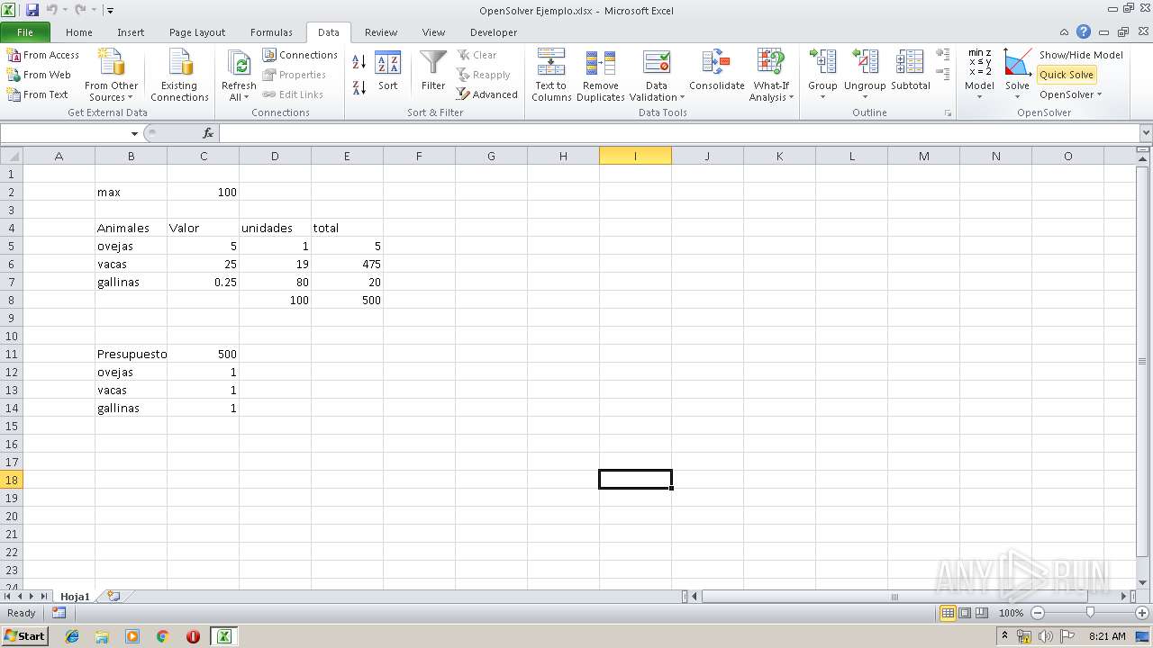Image resolution: width=1153 pixels, height=648 pixels.
Task: Click From Access import icon
Action: click(x=42, y=55)
